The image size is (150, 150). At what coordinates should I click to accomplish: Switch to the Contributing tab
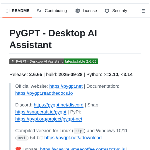[52, 11]
